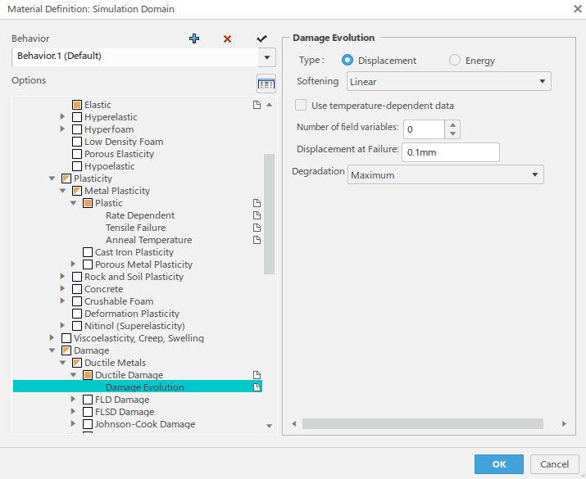The width and height of the screenshot is (586, 479).
Task: Check the Cast Iron Plasticity box
Action: pos(88,252)
